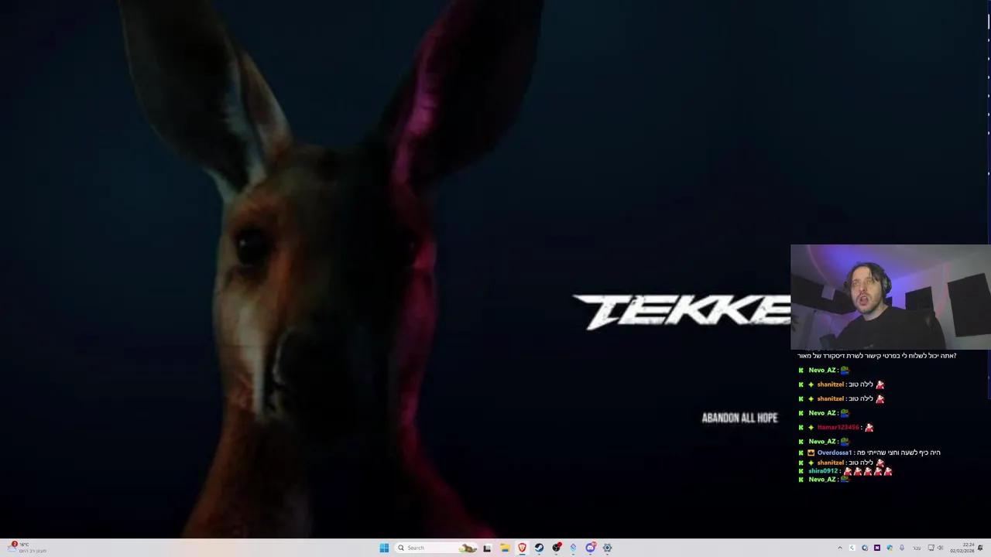Open the Settings gear app in taskbar
Screen dimensions: 991x557
pyautogui.click(x=607, y=548)
